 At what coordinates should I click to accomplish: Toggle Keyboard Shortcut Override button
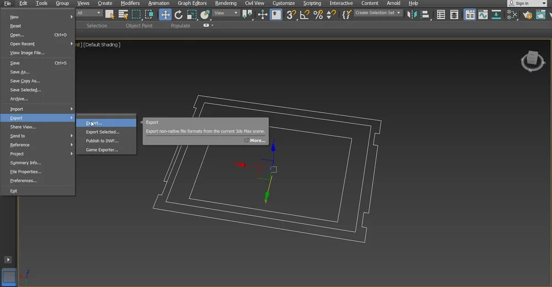276,14
